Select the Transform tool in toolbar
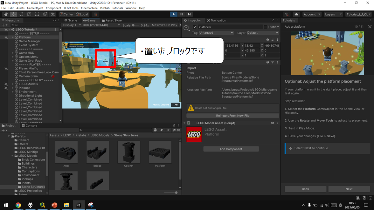 [x=45, y=14]
